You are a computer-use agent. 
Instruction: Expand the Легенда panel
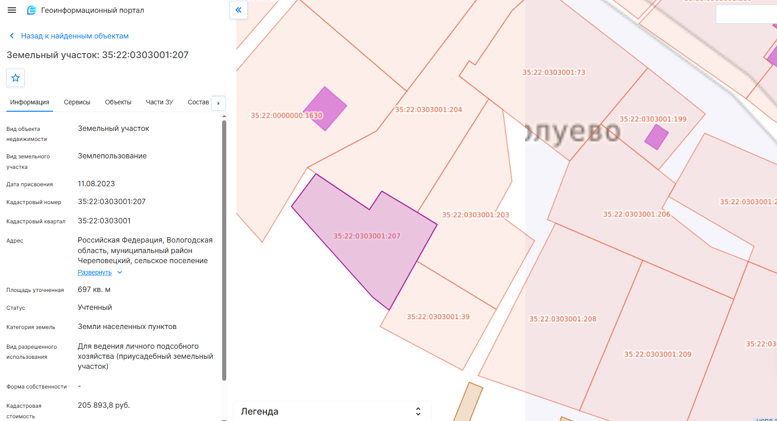coord(418,411)
